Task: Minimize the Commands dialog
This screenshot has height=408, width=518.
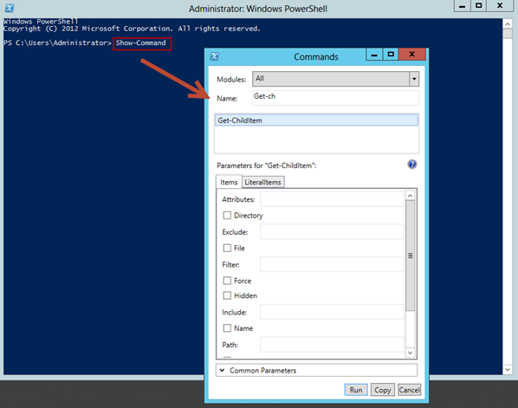Action: point(374,55)
